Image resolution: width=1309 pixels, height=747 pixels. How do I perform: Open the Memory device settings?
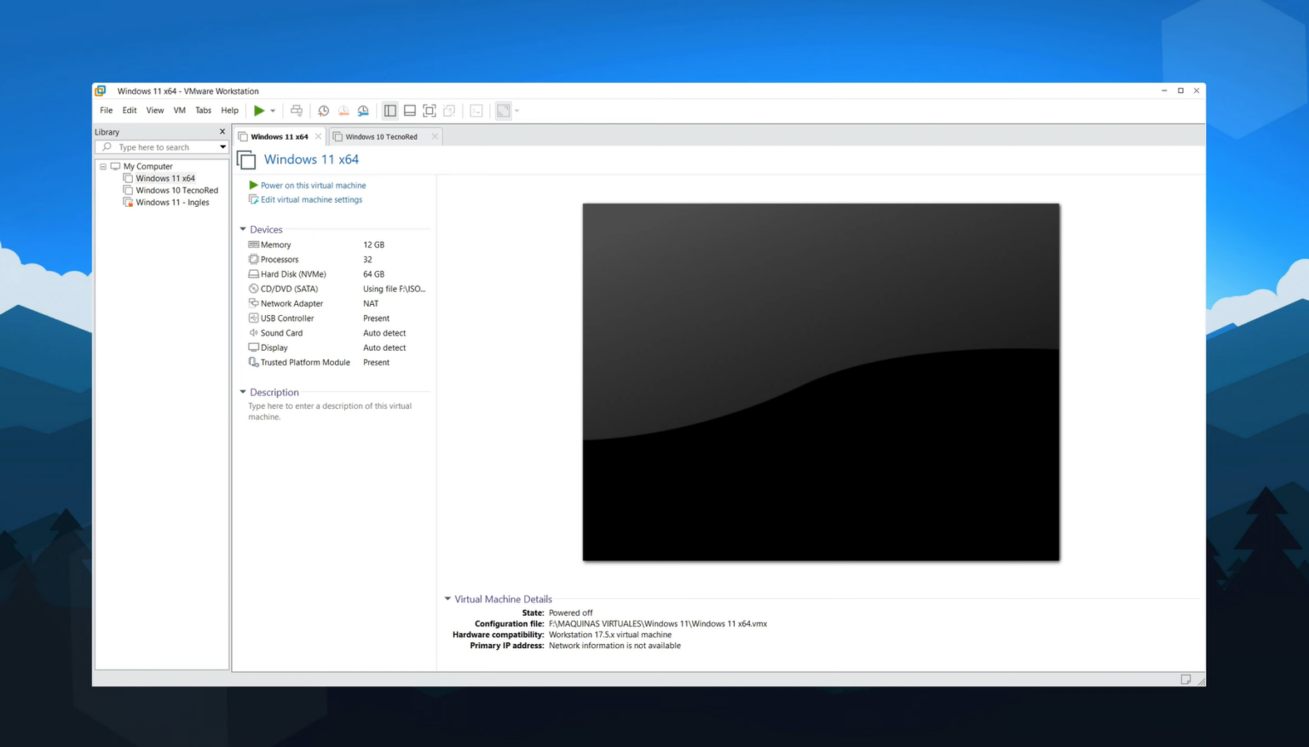point(274,244)
